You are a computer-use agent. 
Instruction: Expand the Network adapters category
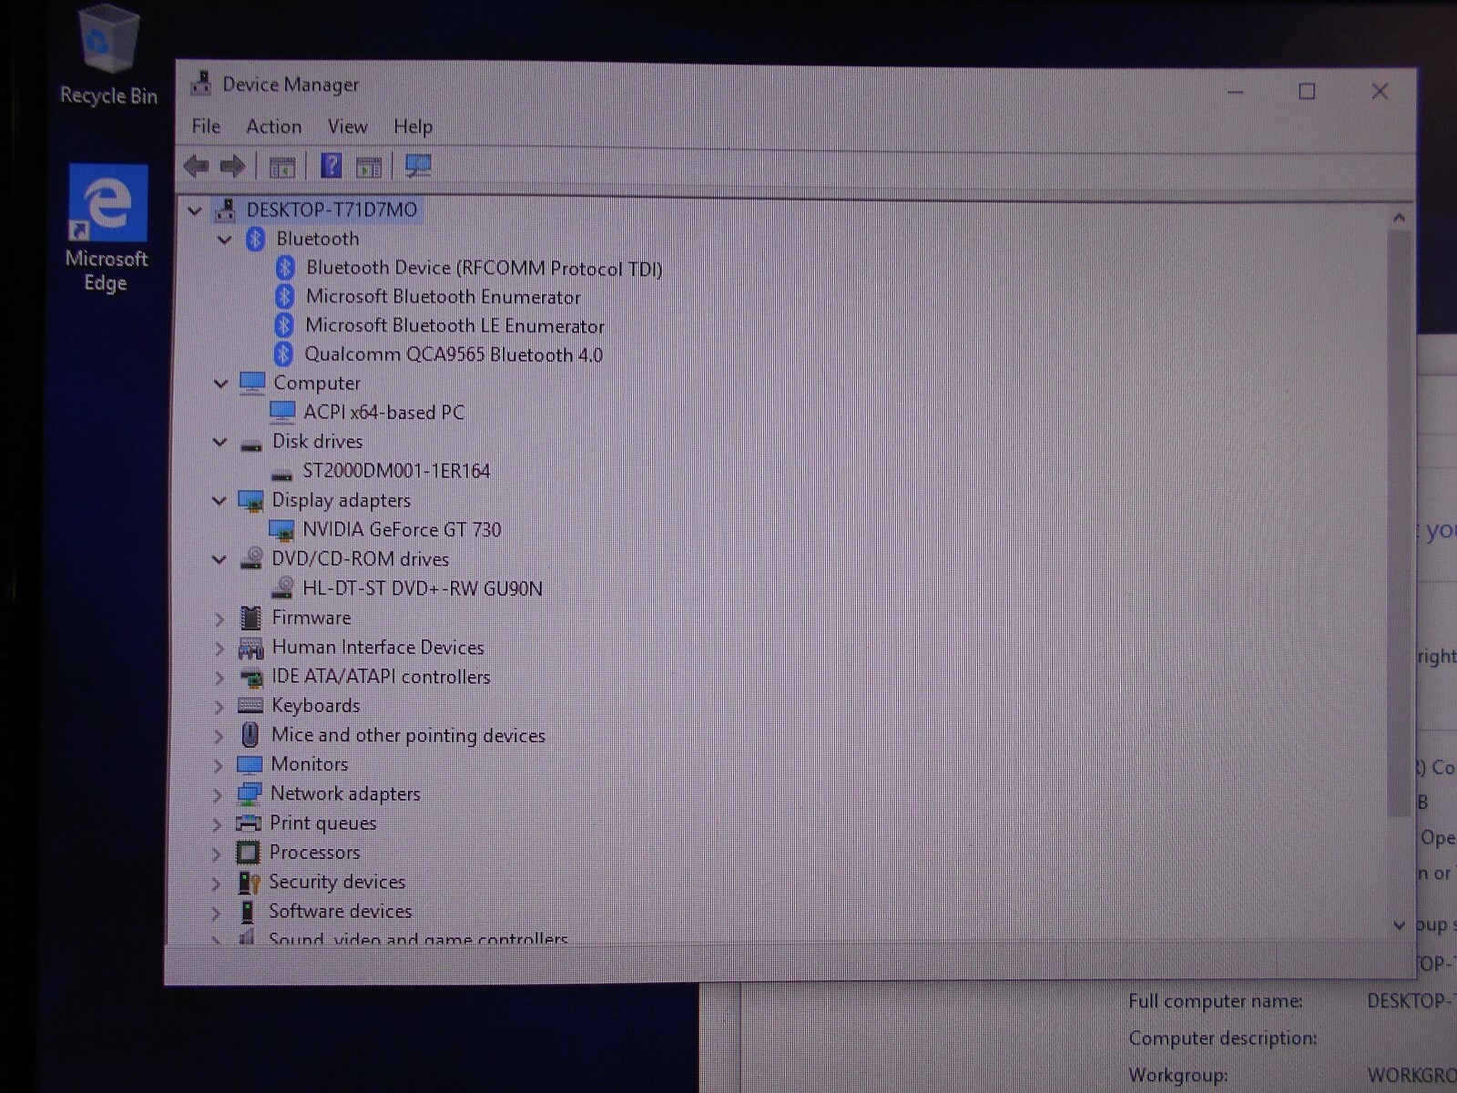(217, 795)
